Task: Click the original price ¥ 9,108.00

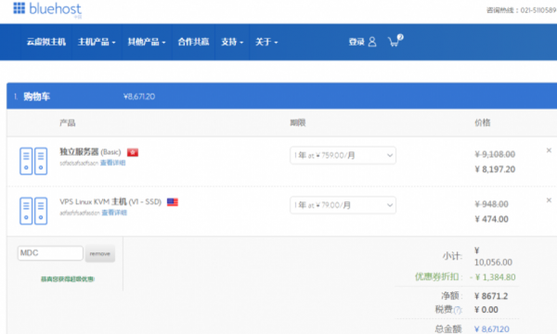Action: point(495,154)
